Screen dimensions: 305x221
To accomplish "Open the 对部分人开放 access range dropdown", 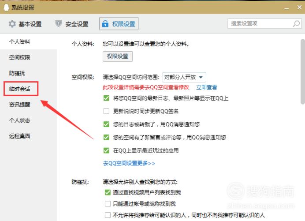I will 184,77.
